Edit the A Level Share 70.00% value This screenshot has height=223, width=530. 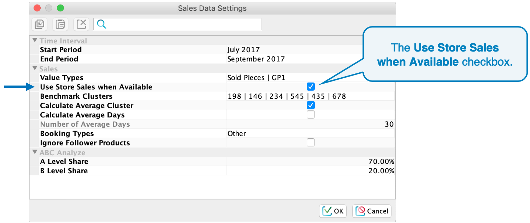381,161
